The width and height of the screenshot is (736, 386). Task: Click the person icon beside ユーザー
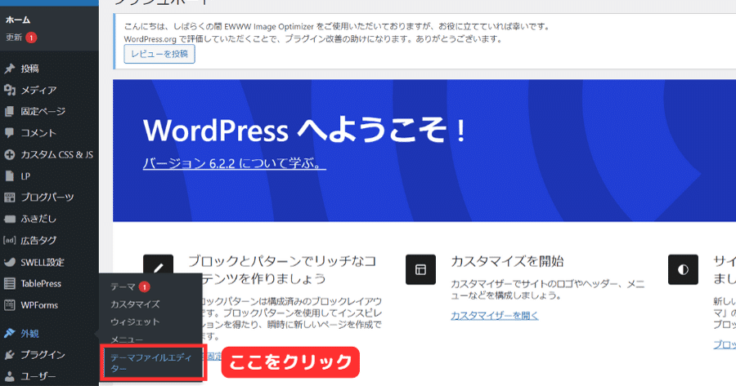click(x=9, y=376)
